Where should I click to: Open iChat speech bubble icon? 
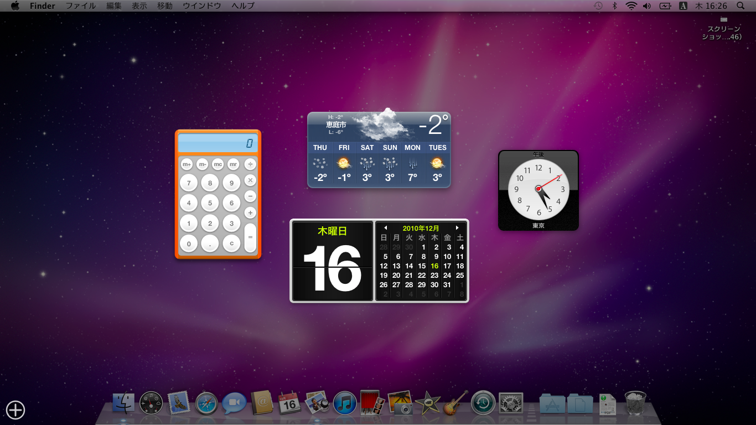click(x=234, y=403)
